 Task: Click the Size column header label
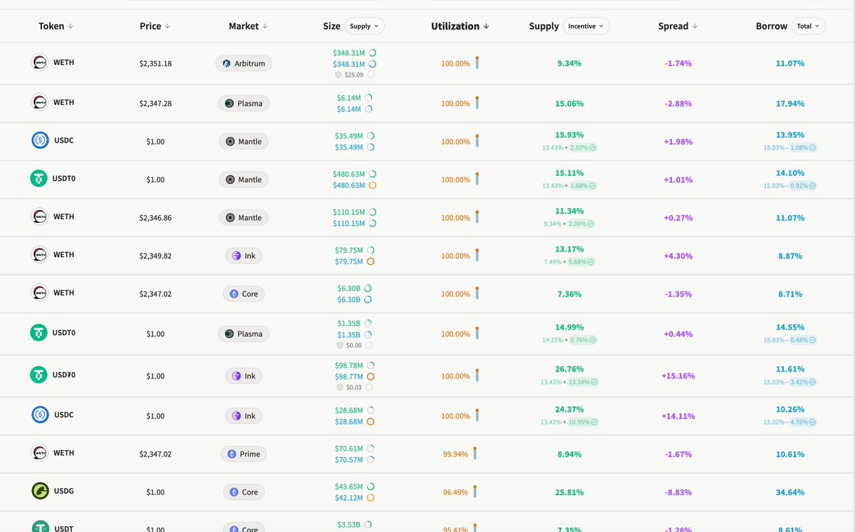[331, 26]
